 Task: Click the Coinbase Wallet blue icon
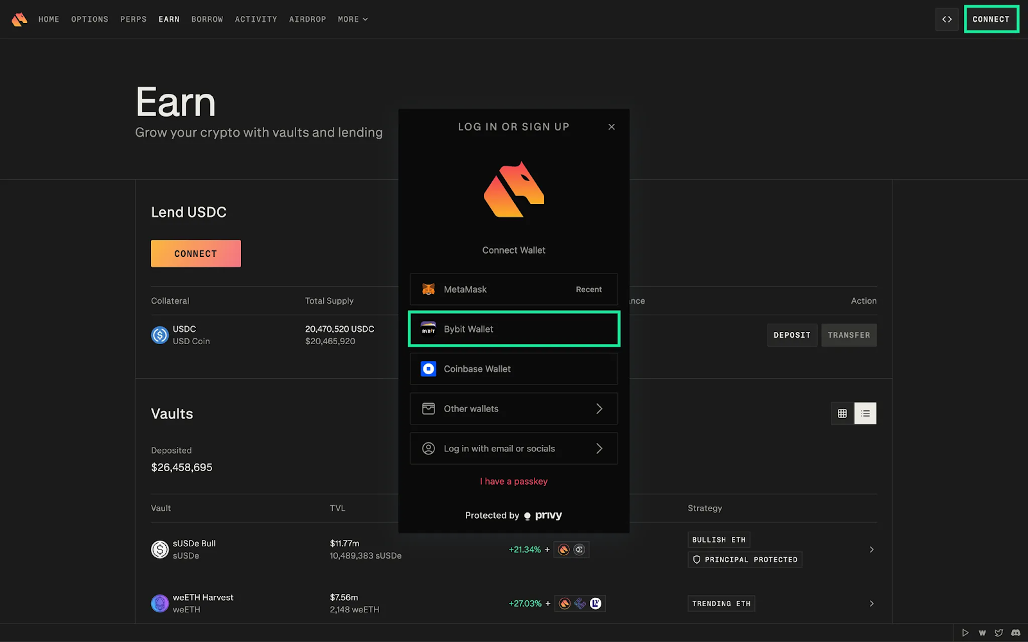coord(429,369)
